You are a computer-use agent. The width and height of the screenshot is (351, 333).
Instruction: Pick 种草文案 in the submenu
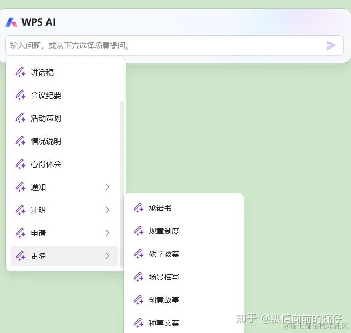tap(183, 323)
